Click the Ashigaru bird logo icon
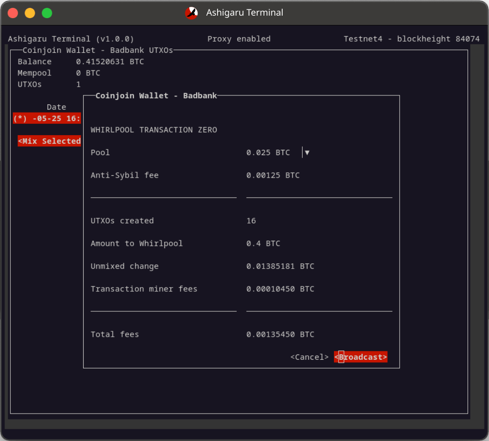Image resolution: width=489 pixels, height=441 pixels. point(191,13)
